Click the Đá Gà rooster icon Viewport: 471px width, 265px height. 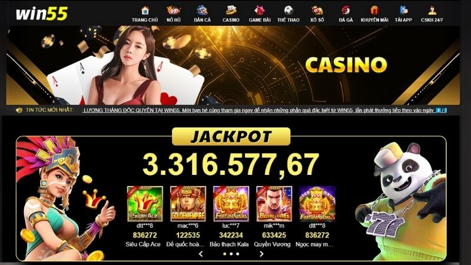(346, 11)
